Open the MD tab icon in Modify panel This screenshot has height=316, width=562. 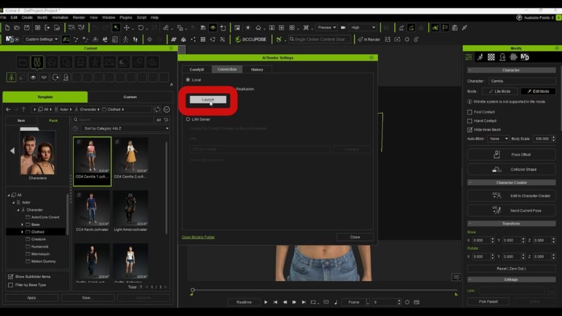click(x=525, y=57)
